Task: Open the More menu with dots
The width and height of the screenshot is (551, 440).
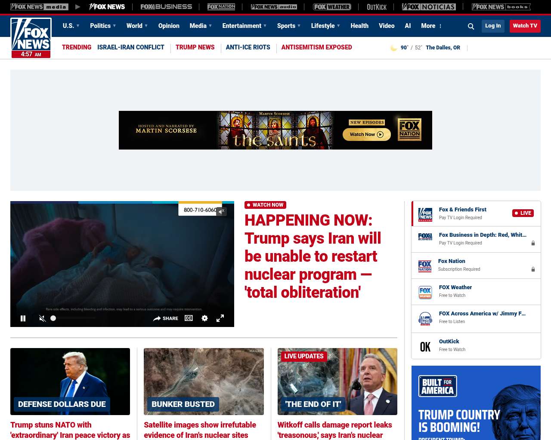Action: (431, 26)
